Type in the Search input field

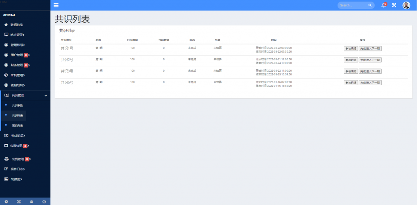(x=352, y=5)
